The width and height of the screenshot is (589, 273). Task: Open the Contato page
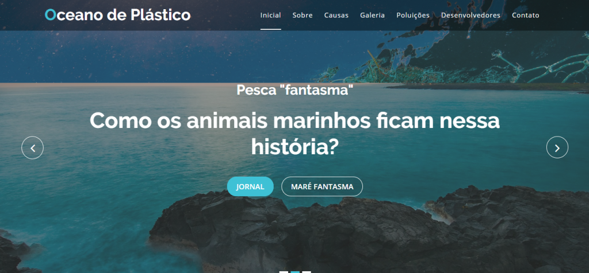tap(526, 15)
